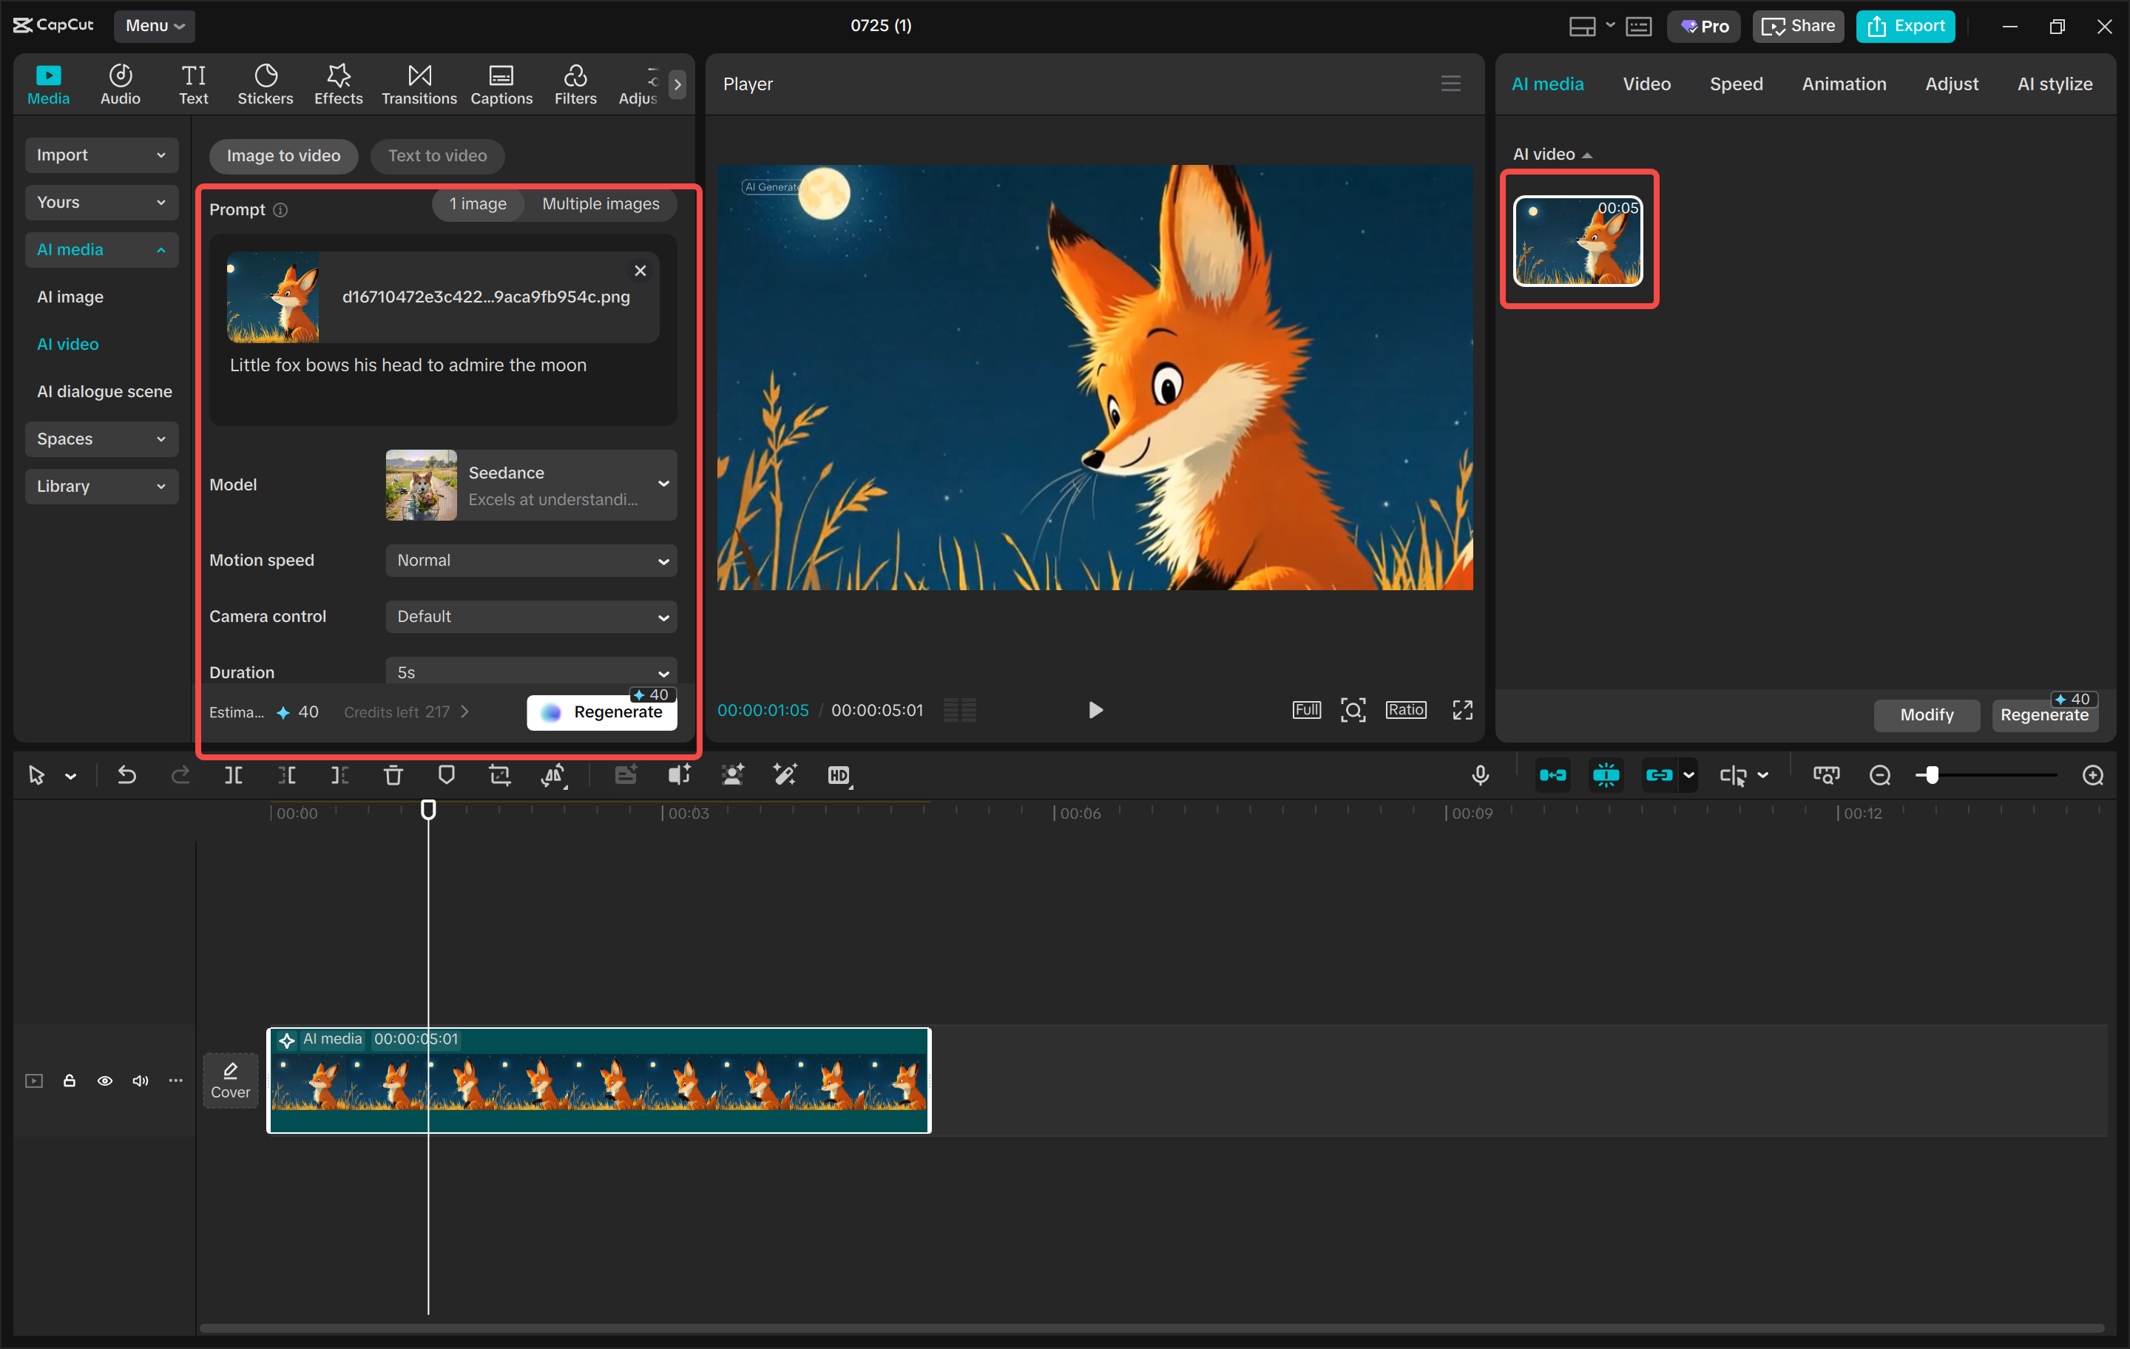Screen dimensions: 2130x1349
Task: Click the Modify button
Action: (1926, 714)
